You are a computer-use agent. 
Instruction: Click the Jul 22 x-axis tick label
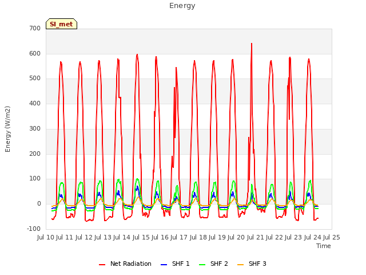point(274,238)
